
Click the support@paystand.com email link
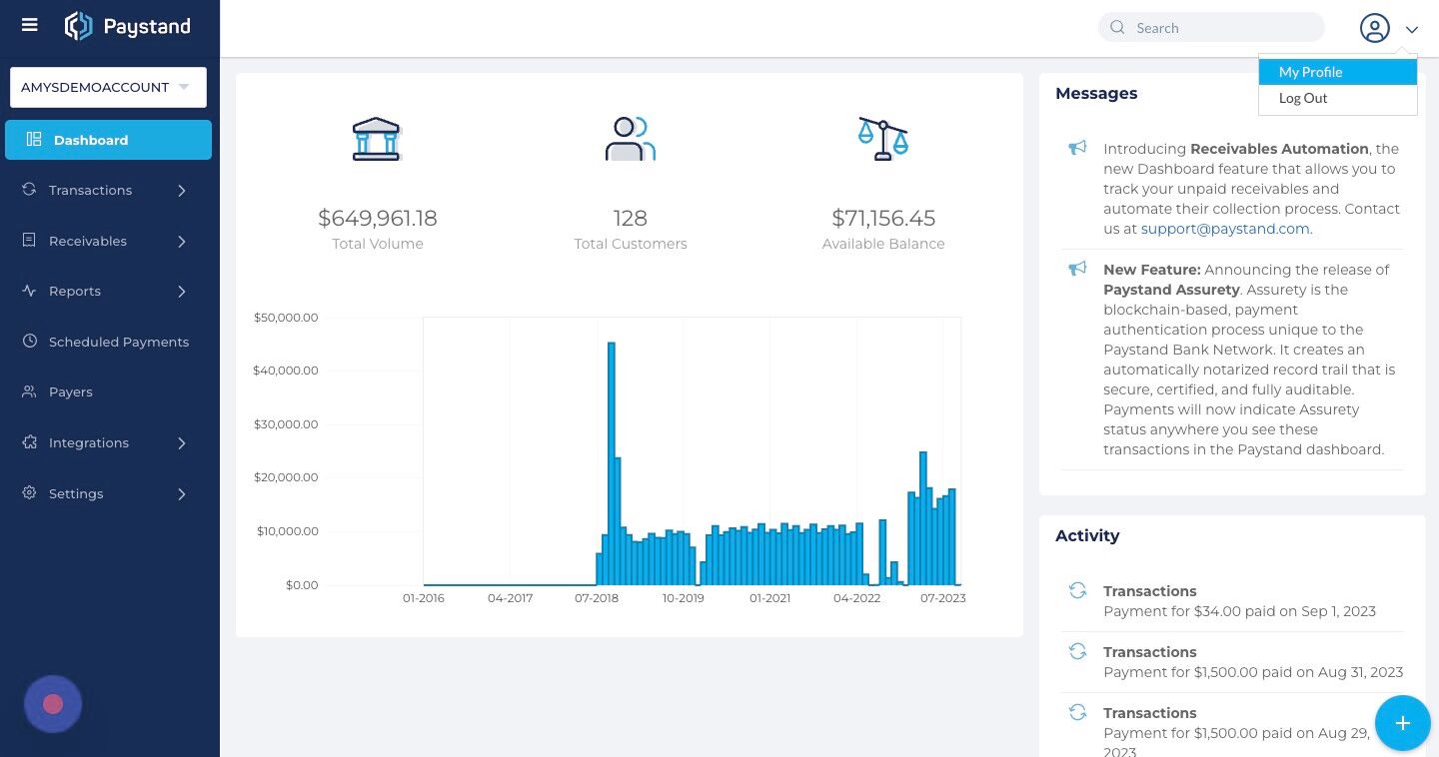tap(1225, 229)
